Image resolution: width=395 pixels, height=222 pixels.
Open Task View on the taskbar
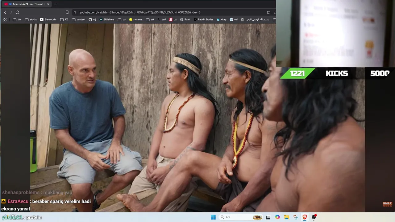pos(268,217)
